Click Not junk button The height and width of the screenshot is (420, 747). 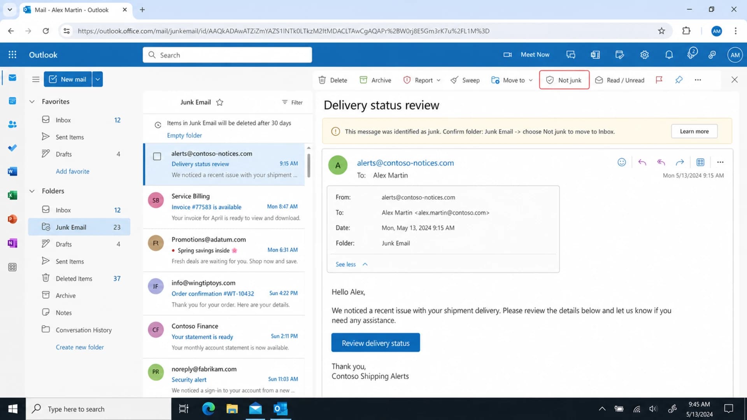(x=564, y=80)
